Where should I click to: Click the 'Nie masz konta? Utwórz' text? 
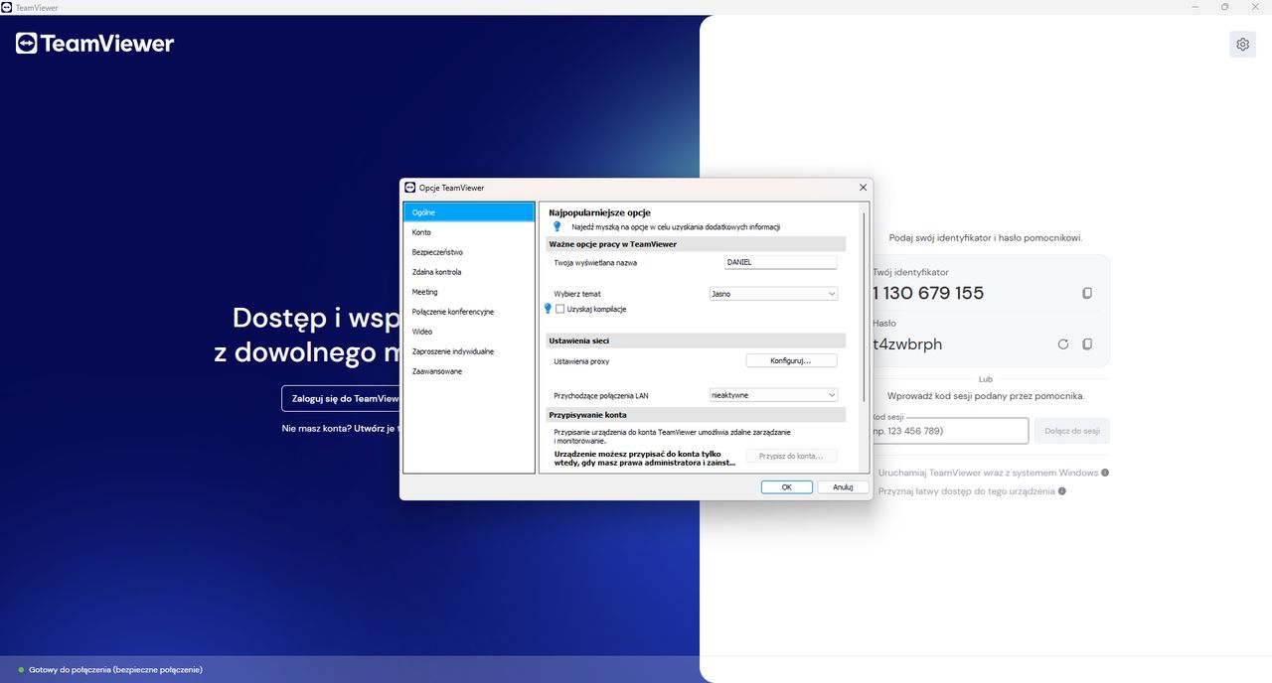point(341,429)
